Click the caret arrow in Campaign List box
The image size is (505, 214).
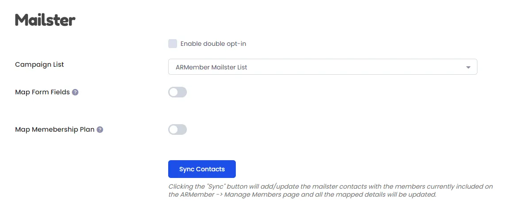pyautogui.click(x=468, y=67)
